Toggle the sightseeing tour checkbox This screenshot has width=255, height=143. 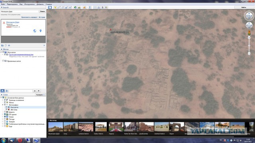5,55
